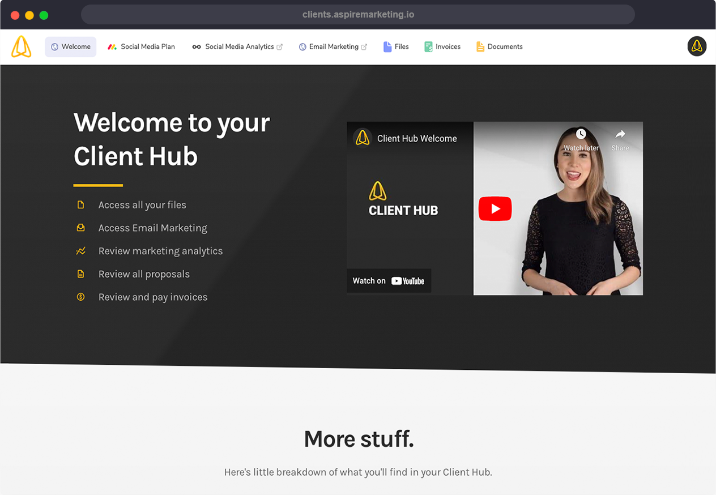Image resolution: width=716 pixels, height=495 pixels.
Task: Go to the Invoices page
Action: click(442, 47)
